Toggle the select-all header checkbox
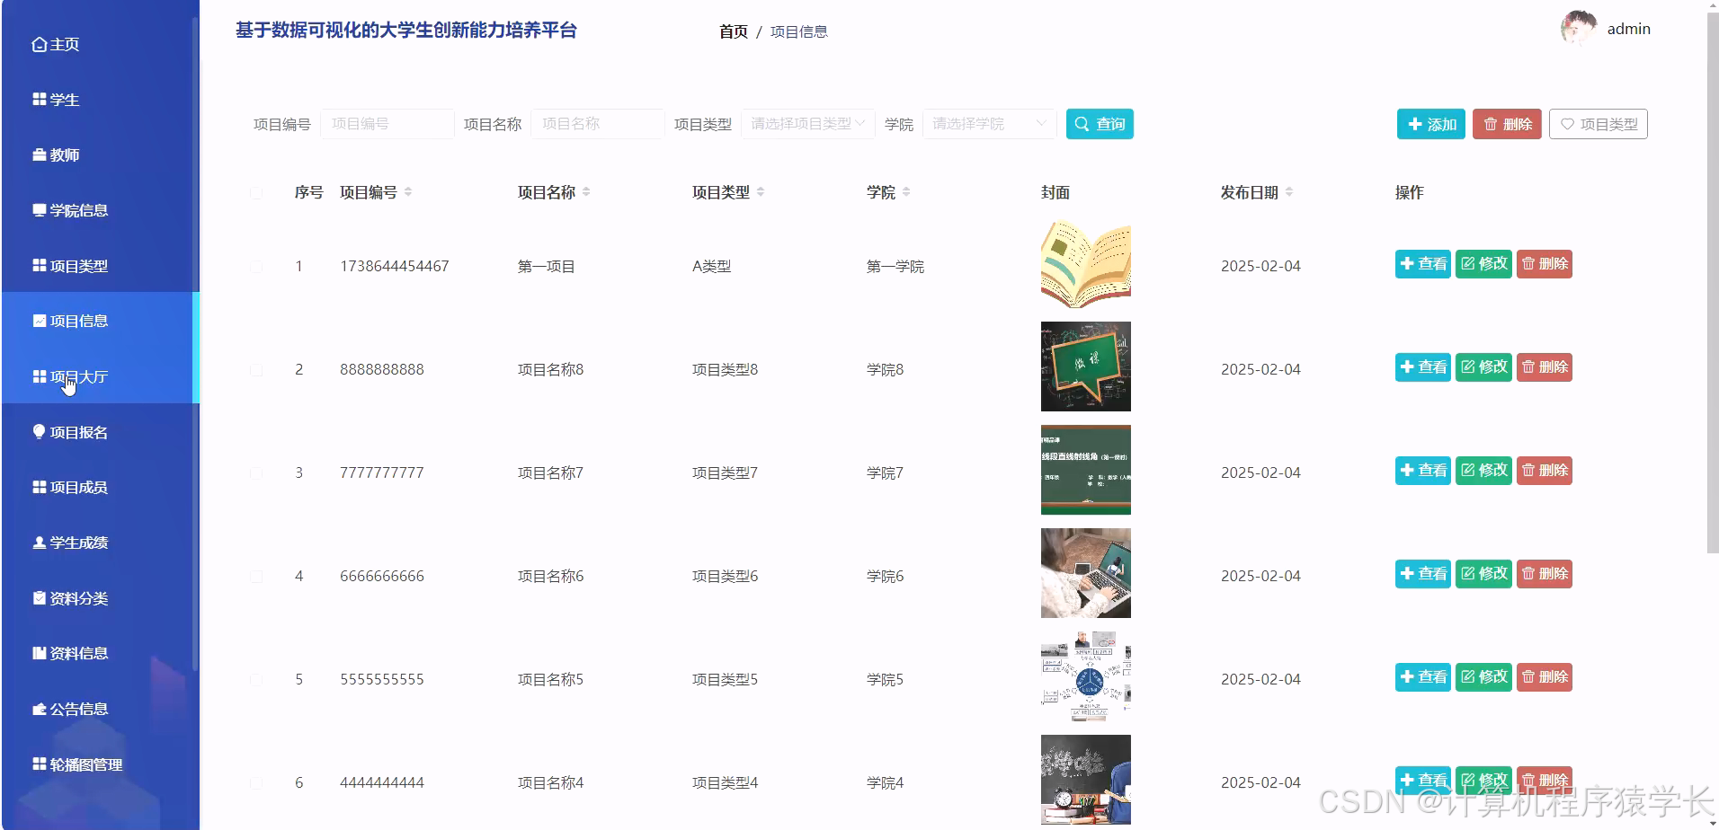This screenshot has height=830, width=1719. [x=256, y=192]
